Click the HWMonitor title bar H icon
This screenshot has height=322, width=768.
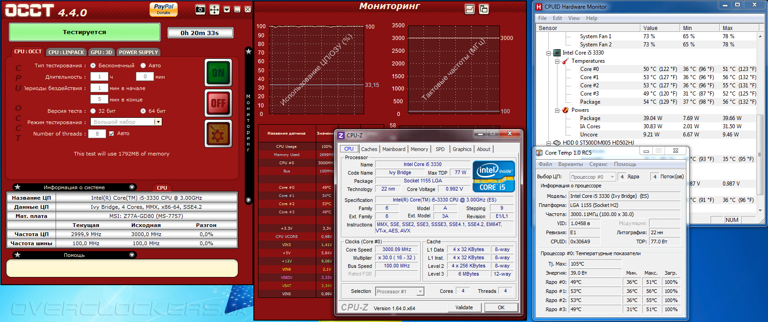[539, 6]
